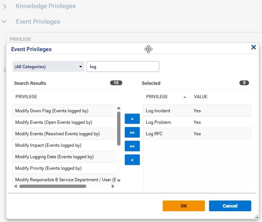Image resolution: width=262 pixels, height=222 pixels.
Task: Click the vertical scrollbar thumb in Search Results
Action: point(119,128)
